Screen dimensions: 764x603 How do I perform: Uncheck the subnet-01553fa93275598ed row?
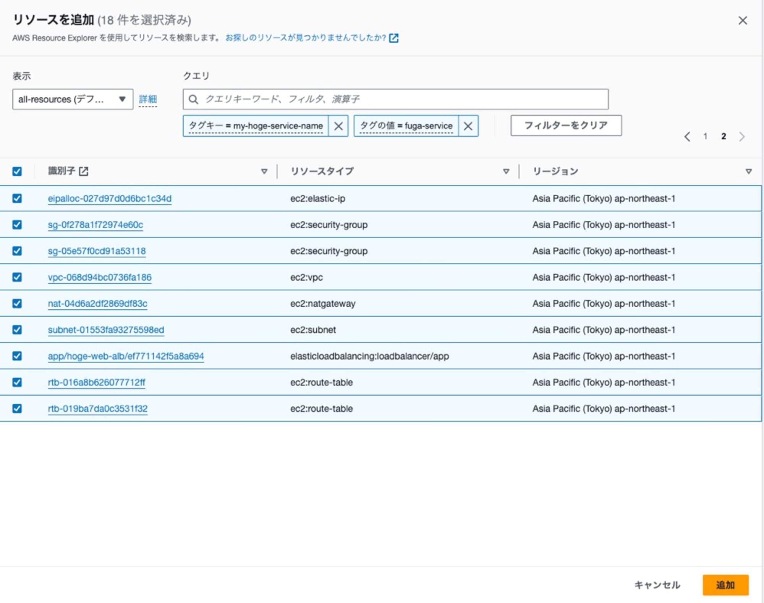(x=17, y=330)
